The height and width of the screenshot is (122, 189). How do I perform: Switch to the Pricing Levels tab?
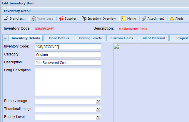[90, 38]
